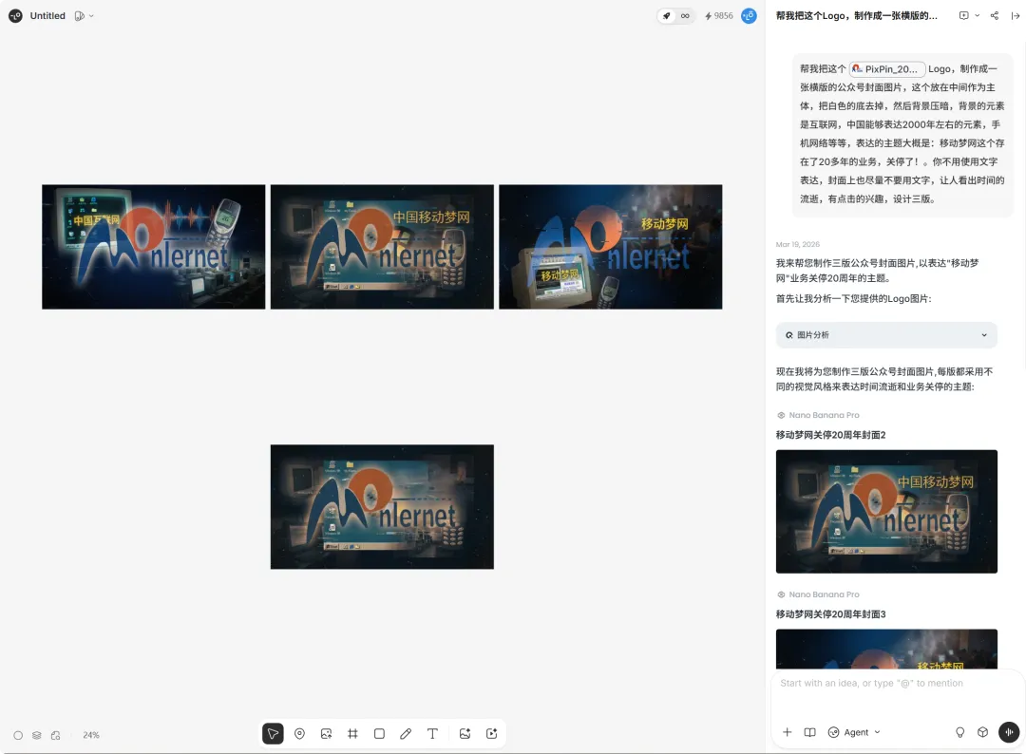Click the chat title starting 帮我把这个Logo
The image size is (1026, 754).
tap(857, 16)
